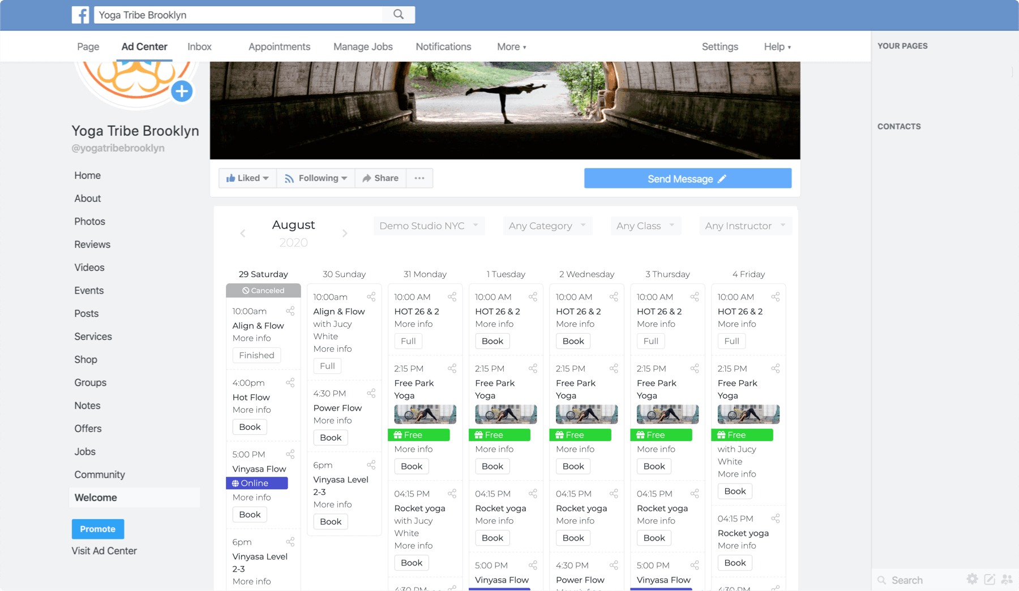Click the Promote button
Viewport: 1019px width, 591px height.
point(97,529)
